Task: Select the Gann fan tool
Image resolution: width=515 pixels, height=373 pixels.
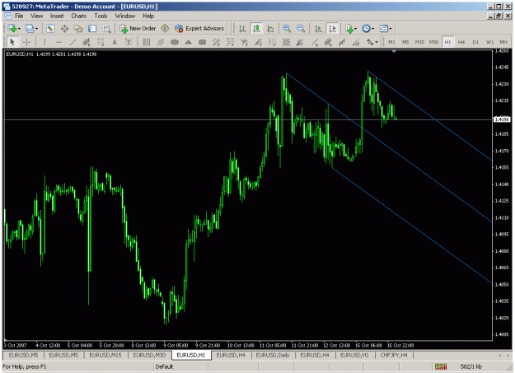Action: [x=300, y=42]
